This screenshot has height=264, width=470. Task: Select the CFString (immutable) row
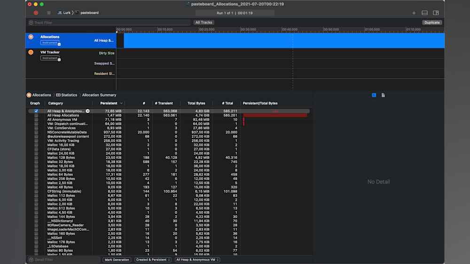click(169, 191)
